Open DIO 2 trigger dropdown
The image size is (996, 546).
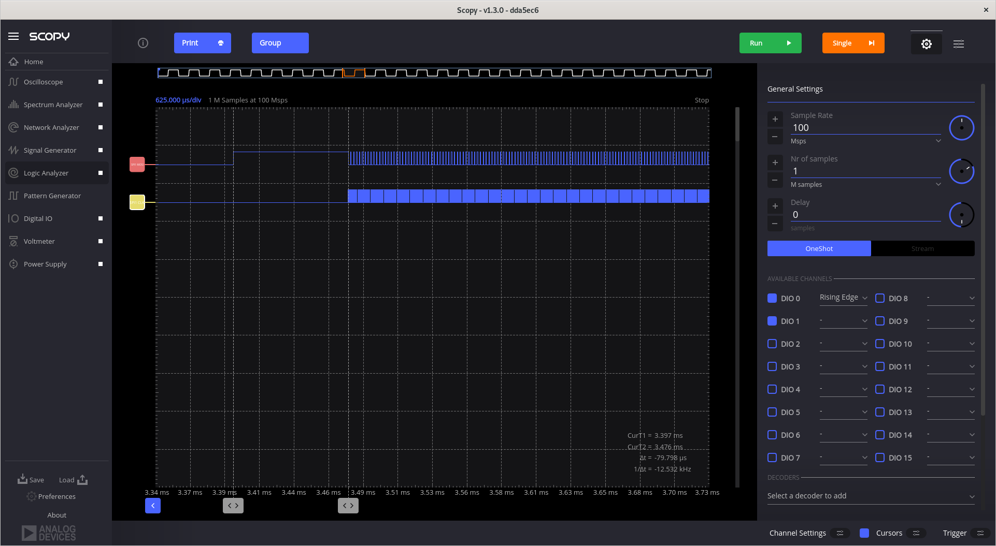coord(843,344)
